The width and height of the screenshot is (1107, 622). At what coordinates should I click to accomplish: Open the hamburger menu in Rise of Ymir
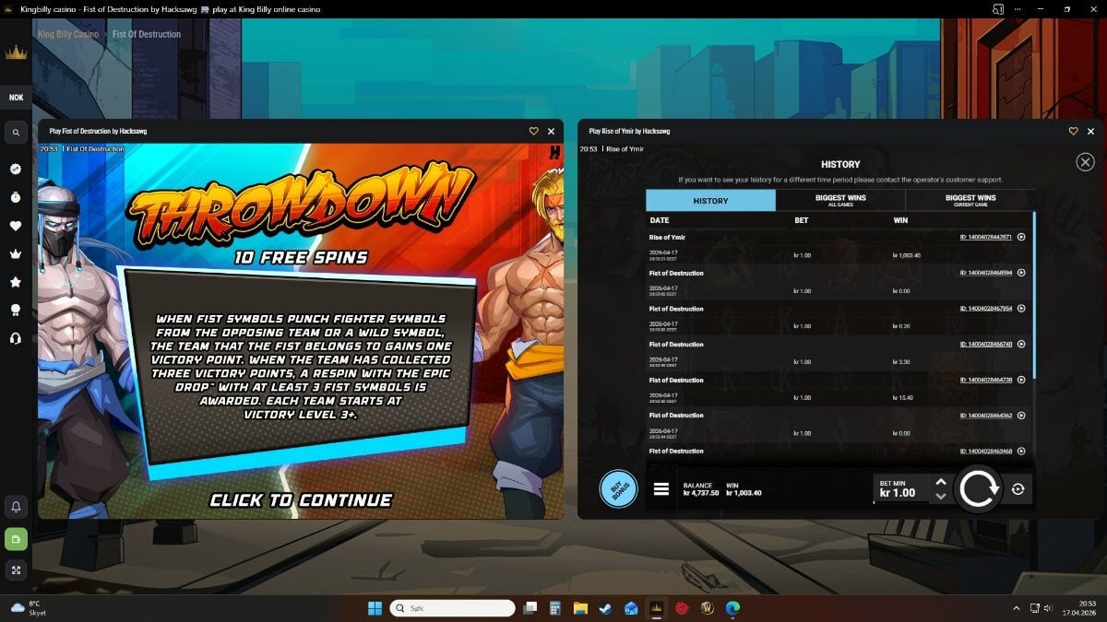[661, 489]
